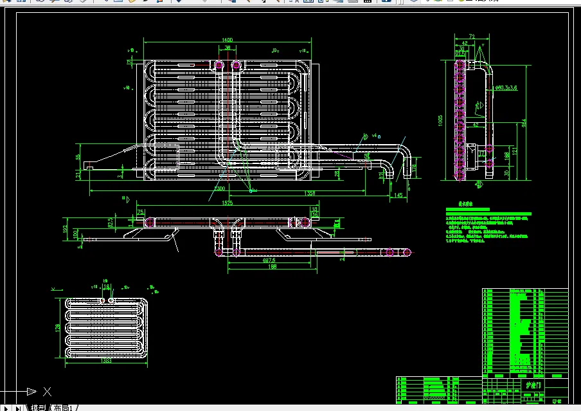Select the 145 dimension text

pos(398,195)
